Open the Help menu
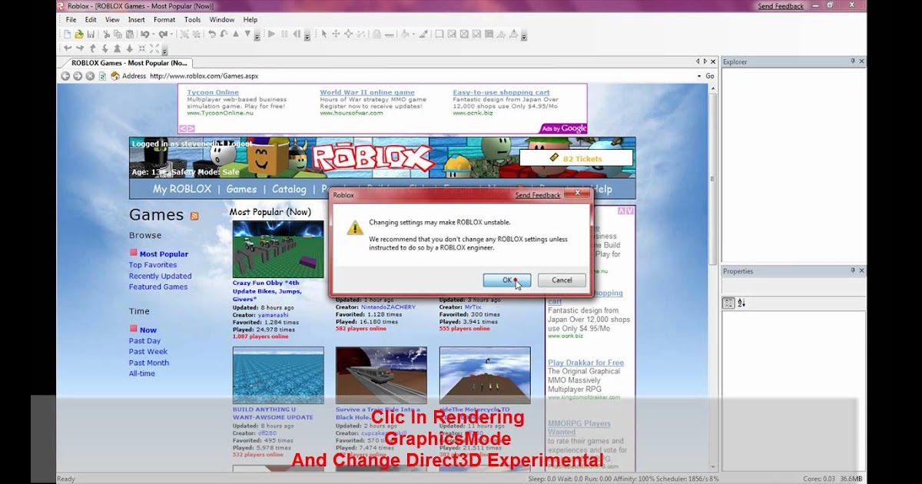The width and height of the screenshot is (922, 484). [250, 20]
